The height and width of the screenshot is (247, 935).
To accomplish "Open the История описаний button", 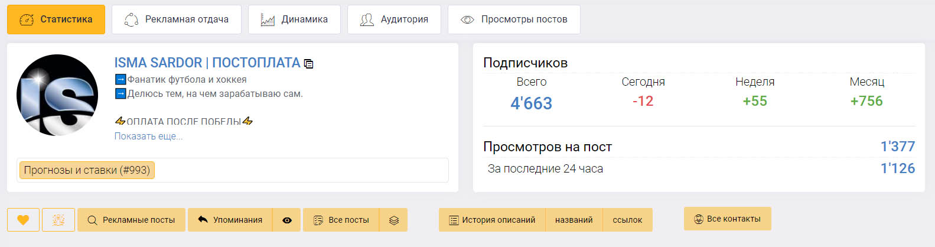I will (492, 220).
